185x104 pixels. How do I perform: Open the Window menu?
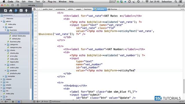62,1
